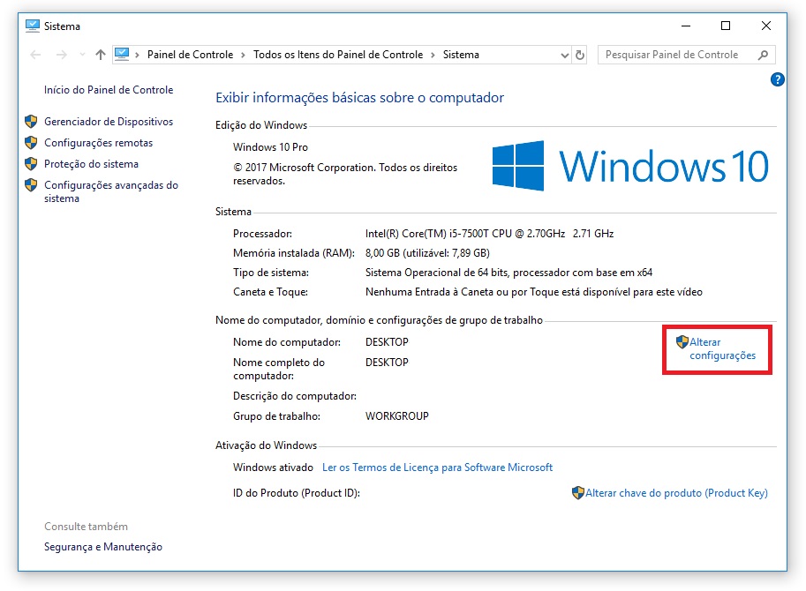Click the Windows ativado text
The width and height of the screenshot is (806, 591).
click(273, 468)
